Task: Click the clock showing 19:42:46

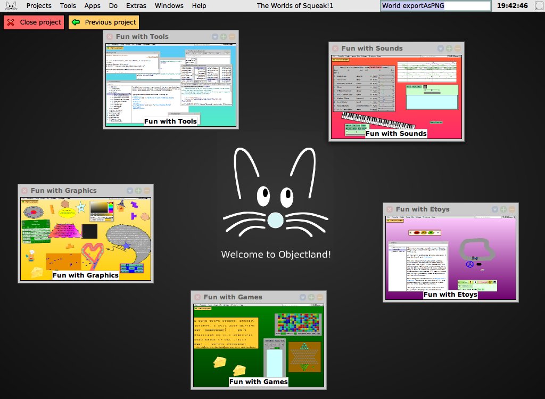Action: (x=513, y=5)
